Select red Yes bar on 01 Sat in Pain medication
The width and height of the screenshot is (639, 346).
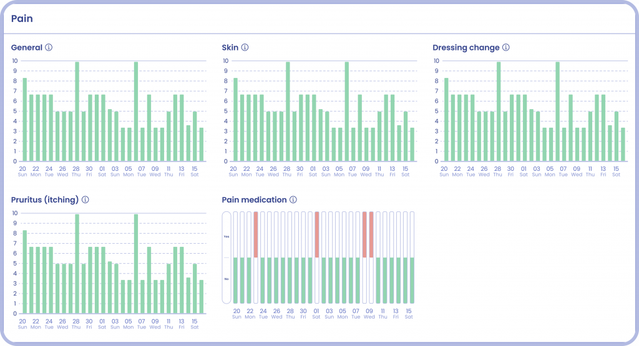click(317, 234)
